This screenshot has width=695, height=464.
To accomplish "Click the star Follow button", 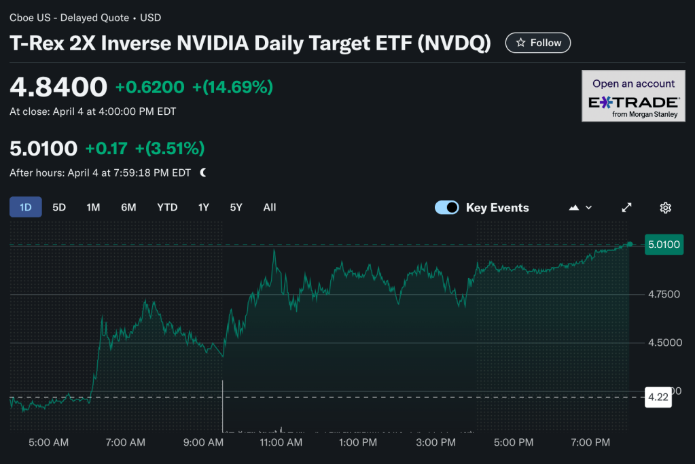I will (537, 43).
